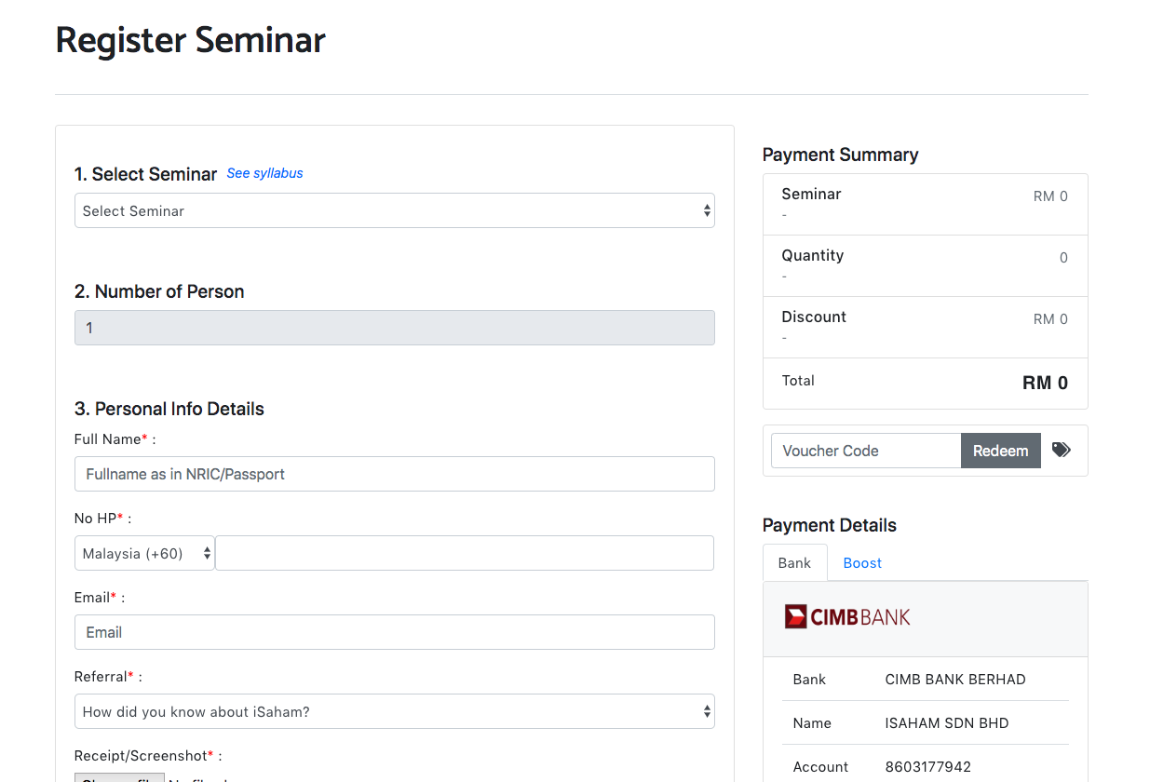The image size is (1150, 782).
Task: Click the Discount row in Payment Summary
Action: pyautogui.click(x=924, y=327)
